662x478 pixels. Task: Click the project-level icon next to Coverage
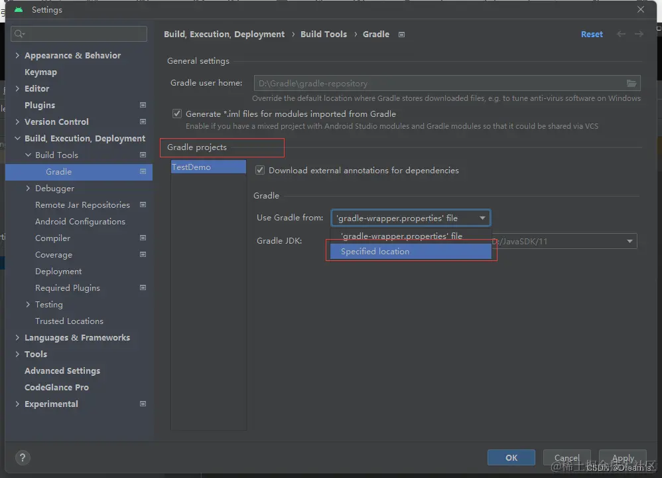click(143, 254)
